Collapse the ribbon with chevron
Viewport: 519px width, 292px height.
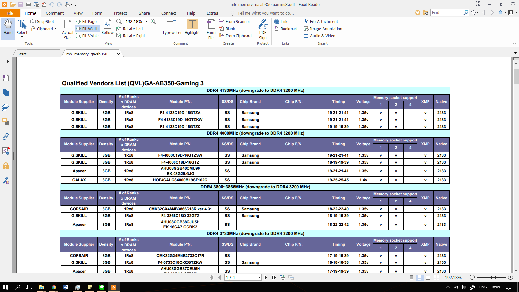pyautogui.click(x=514, y=43)
